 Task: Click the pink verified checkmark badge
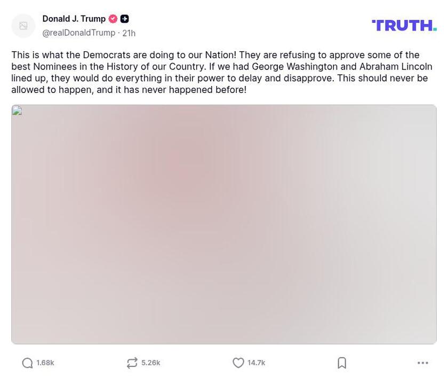click(113, 18)
